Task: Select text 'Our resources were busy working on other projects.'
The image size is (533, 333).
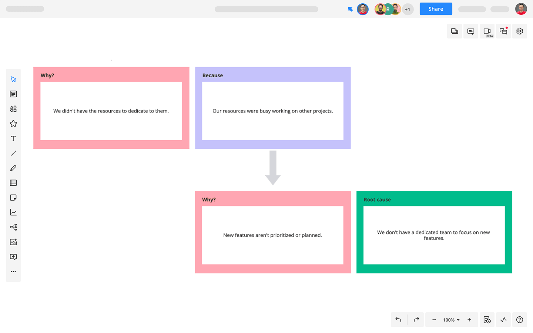Action: coord(273,111)
